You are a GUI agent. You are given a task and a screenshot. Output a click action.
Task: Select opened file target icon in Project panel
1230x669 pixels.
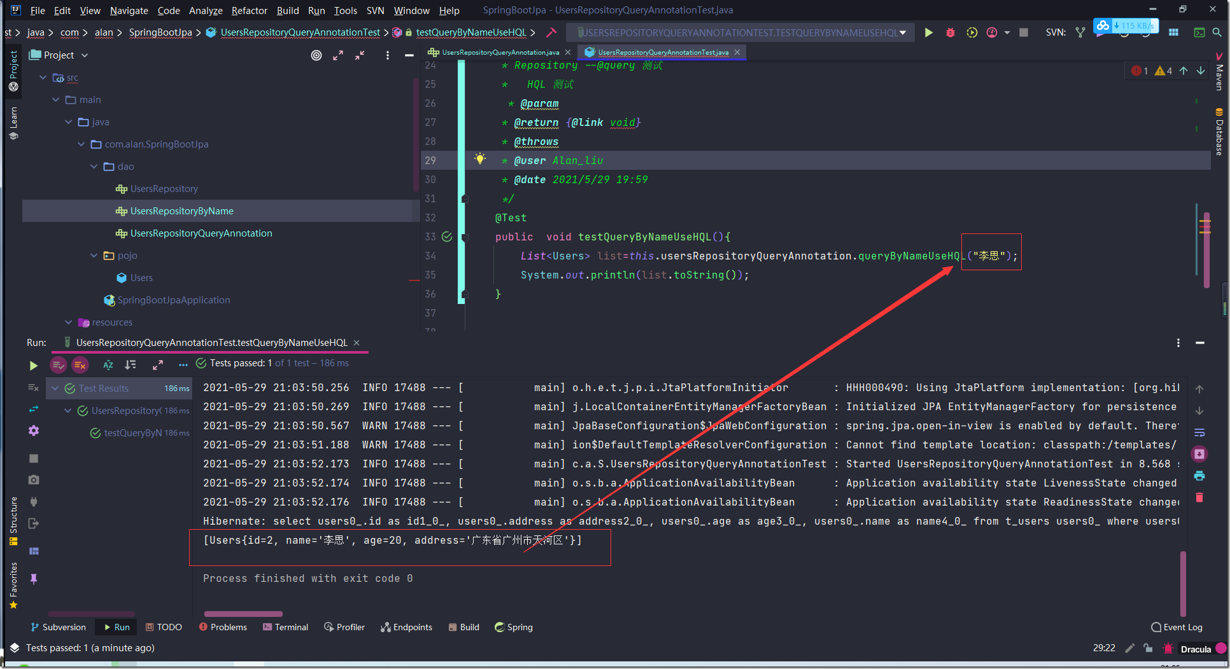(316, 55)
